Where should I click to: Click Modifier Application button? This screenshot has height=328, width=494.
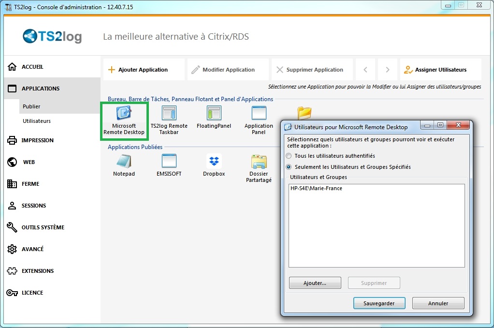click(228, 70)
